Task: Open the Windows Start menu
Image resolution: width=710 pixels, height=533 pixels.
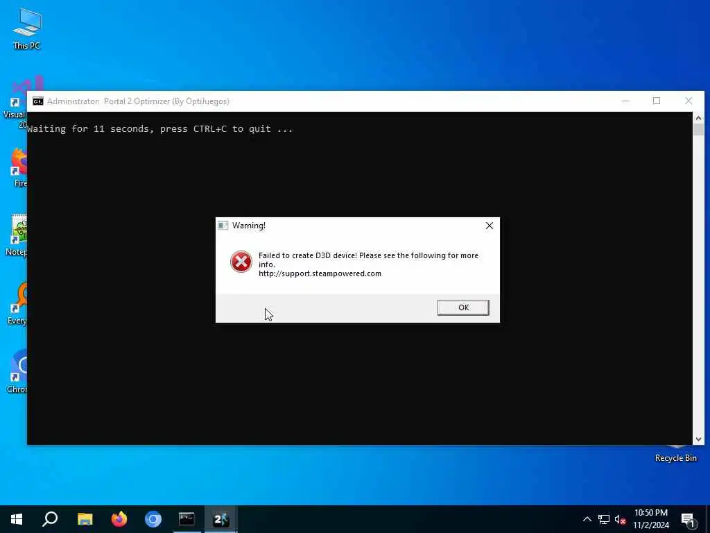Action: [17, 519]
